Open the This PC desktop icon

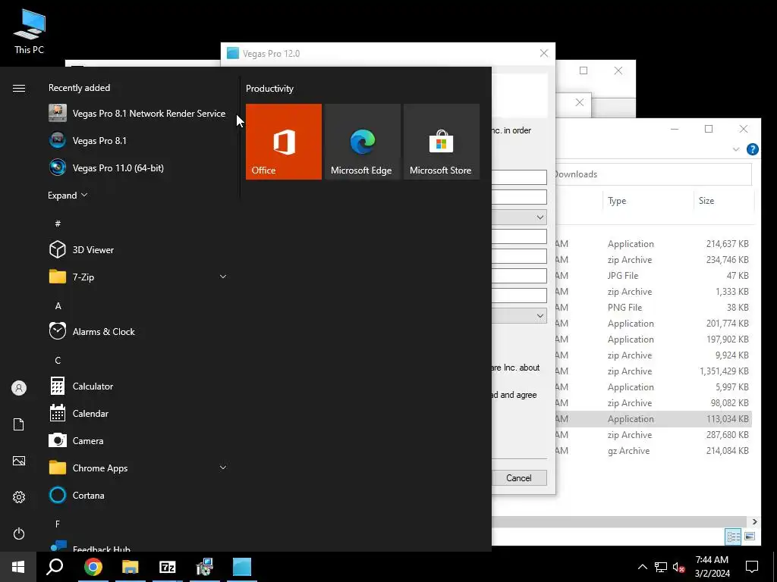tap(29, 32)
